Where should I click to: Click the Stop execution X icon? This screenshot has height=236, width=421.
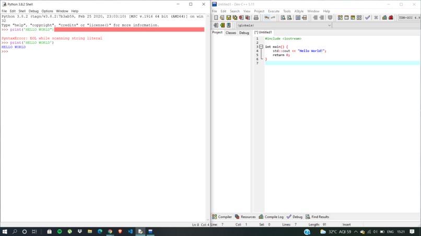click(x=376, y=18)
